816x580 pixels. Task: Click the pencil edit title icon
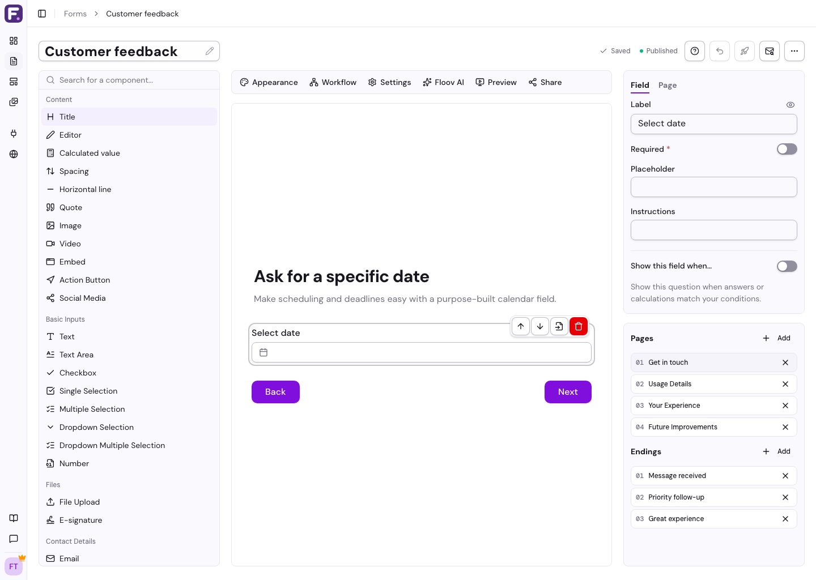pyautogui.click(x=210, y=51)
